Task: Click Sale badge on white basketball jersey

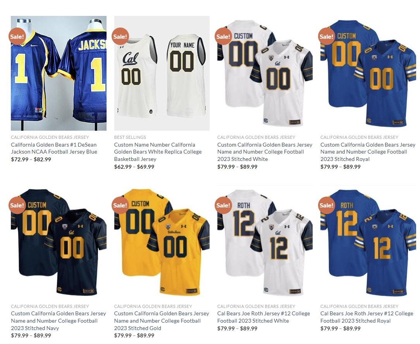Action: (x=120, y=36)
